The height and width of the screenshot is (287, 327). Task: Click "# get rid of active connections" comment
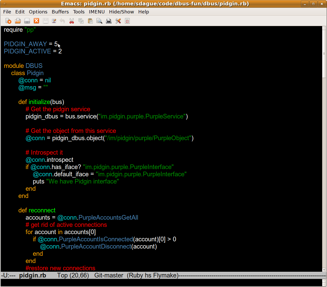tap(66, 225)
